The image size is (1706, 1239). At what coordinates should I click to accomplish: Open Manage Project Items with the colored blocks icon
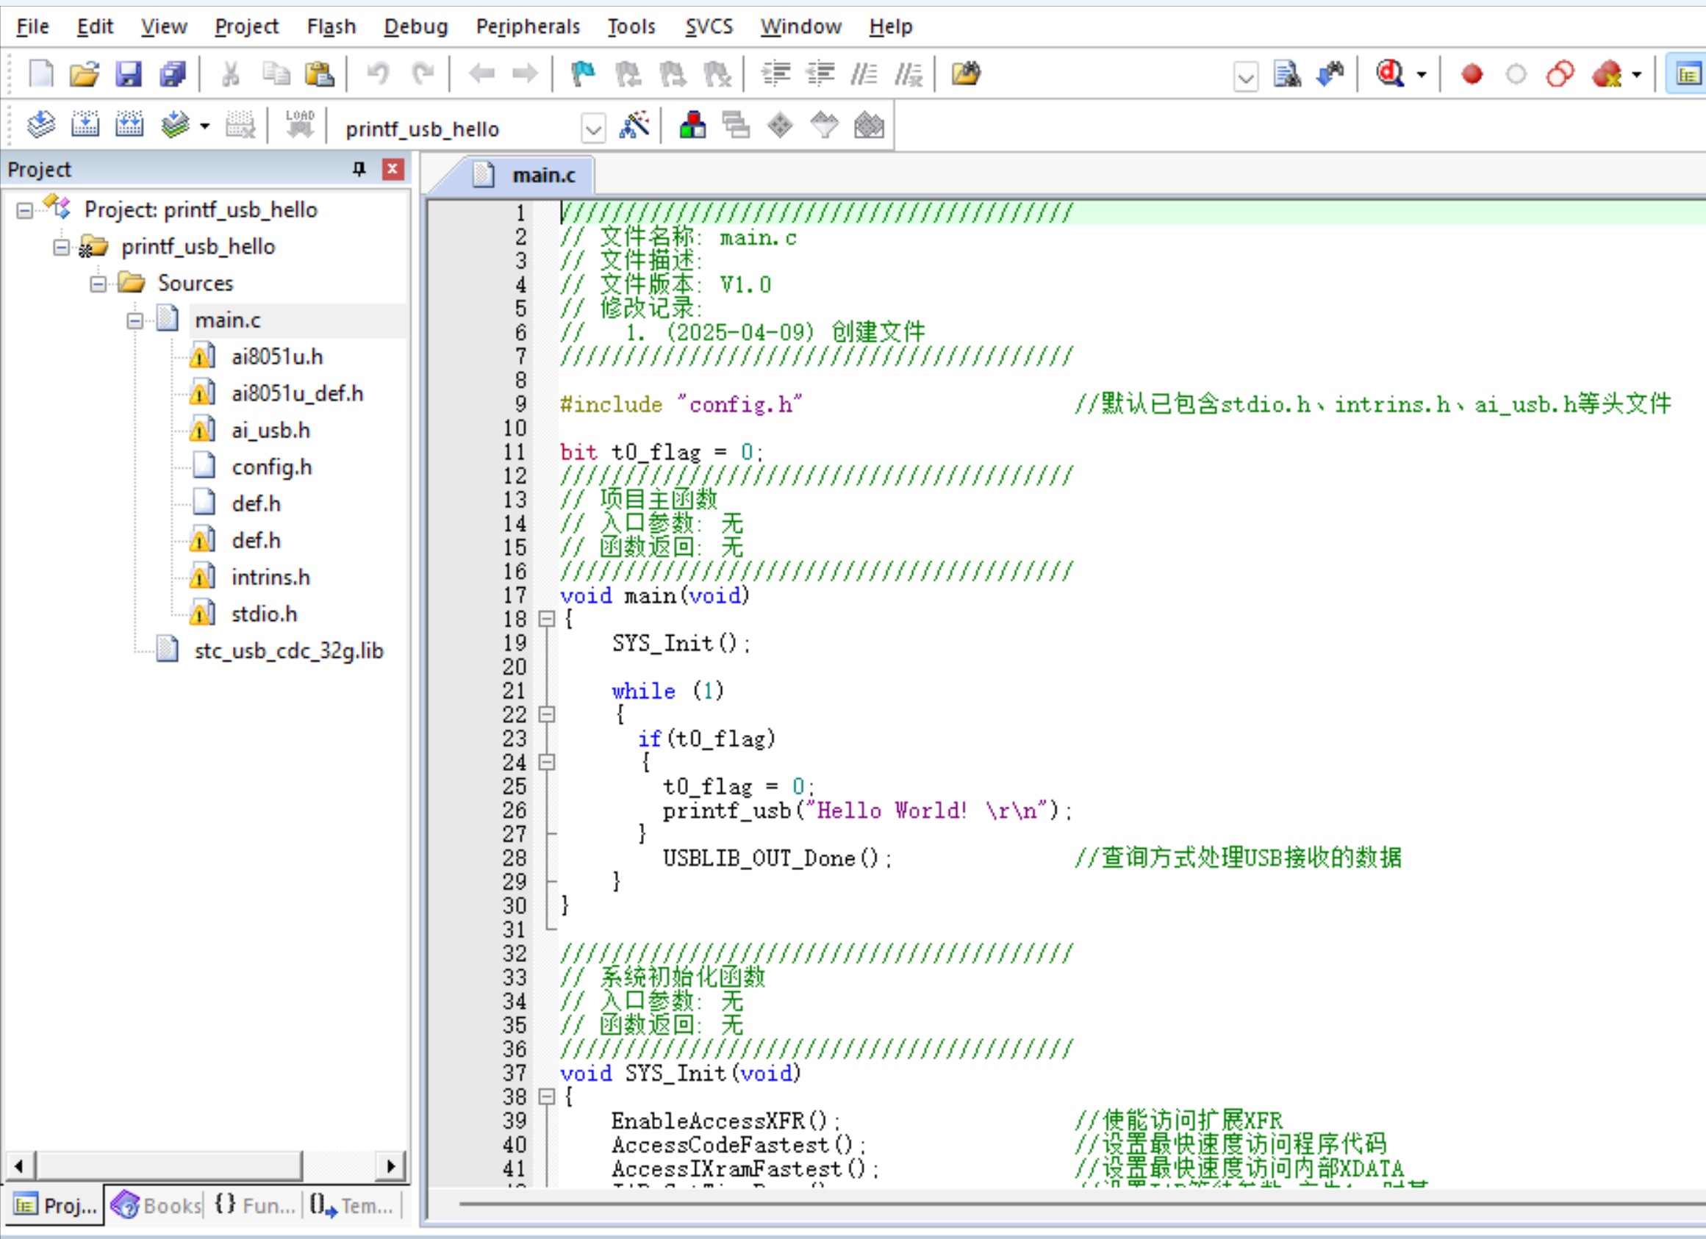coord(692,125)
